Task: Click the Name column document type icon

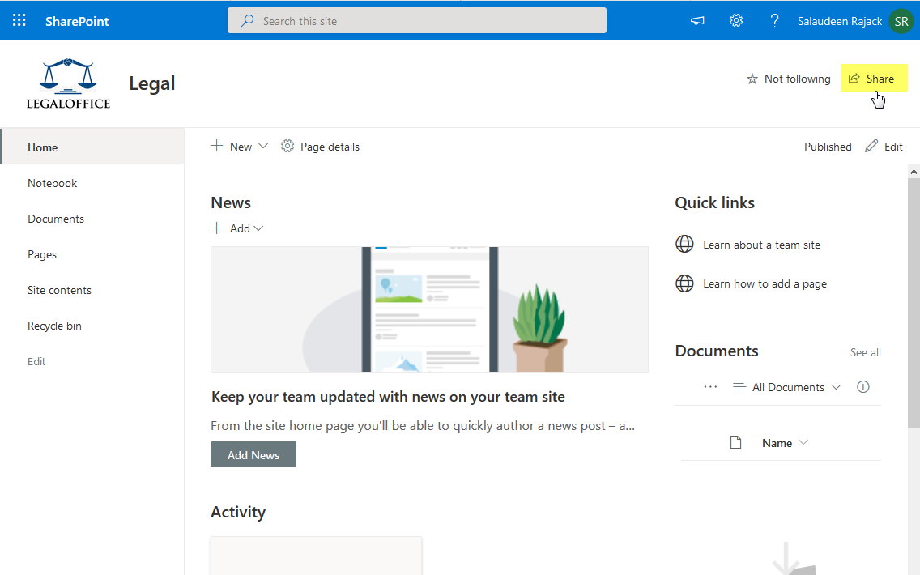Action: tap(735, 442)
